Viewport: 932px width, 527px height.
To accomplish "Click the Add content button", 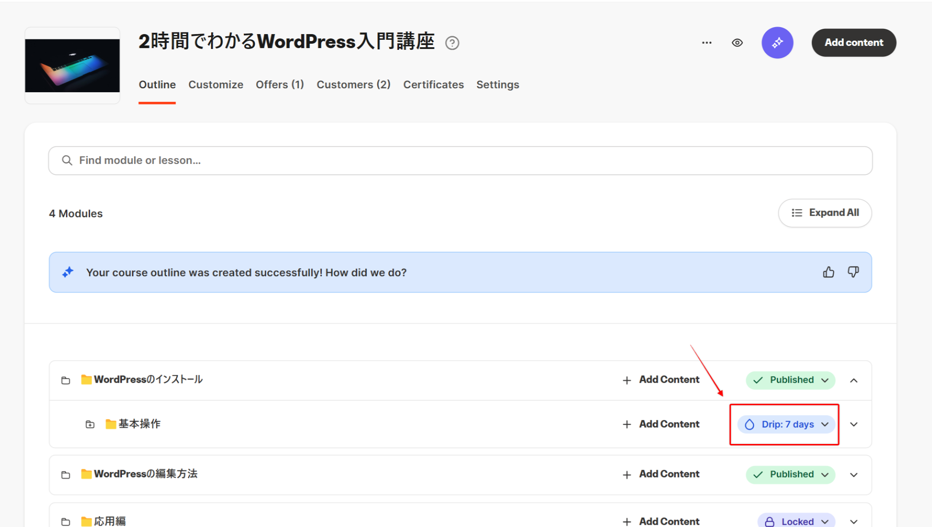I will click(853, 43).
